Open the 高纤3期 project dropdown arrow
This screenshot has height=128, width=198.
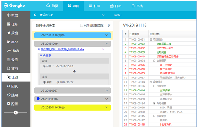[103, 15]
